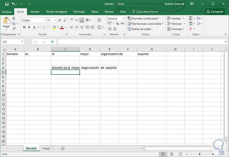The image size is (229, 157).
Task: Click the percent style icon
Action: 118,24
